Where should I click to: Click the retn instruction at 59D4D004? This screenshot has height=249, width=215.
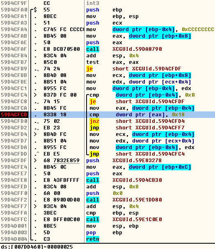pyautogui.click(x=93, y=239)
